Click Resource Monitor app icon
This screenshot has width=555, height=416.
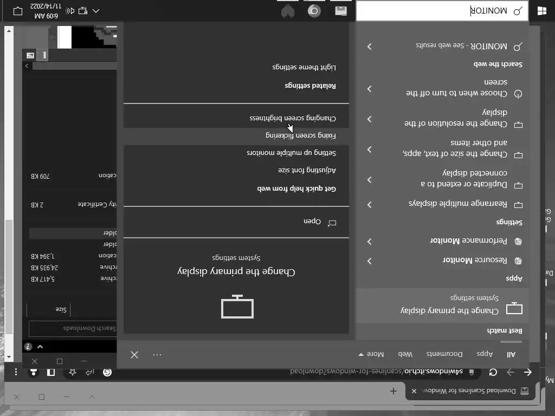click(518, 261)
